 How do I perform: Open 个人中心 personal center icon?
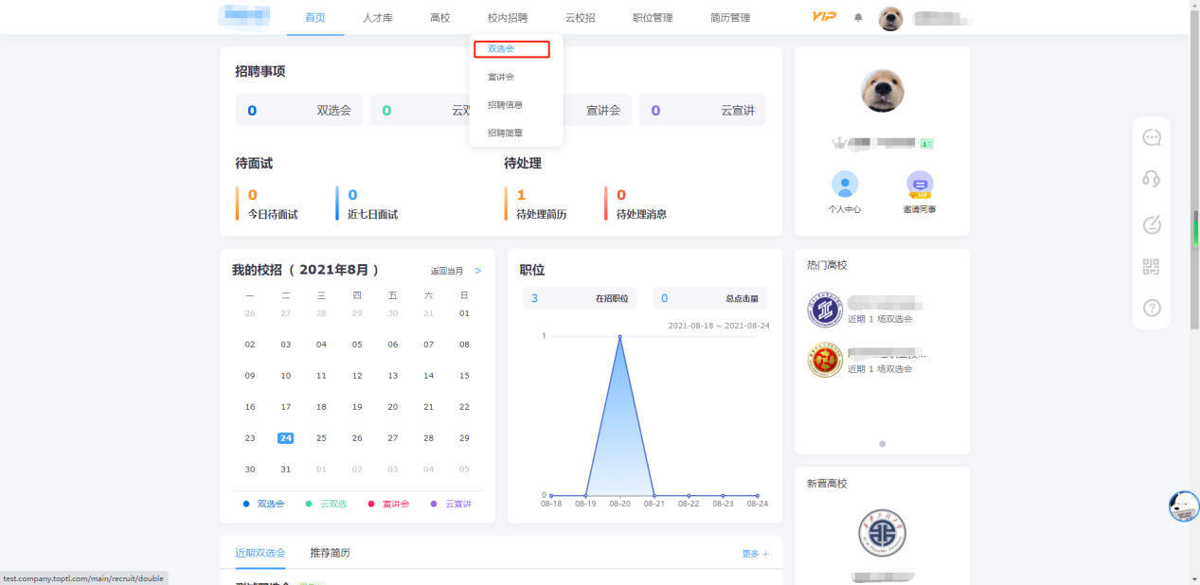click(x=844, y=185)
